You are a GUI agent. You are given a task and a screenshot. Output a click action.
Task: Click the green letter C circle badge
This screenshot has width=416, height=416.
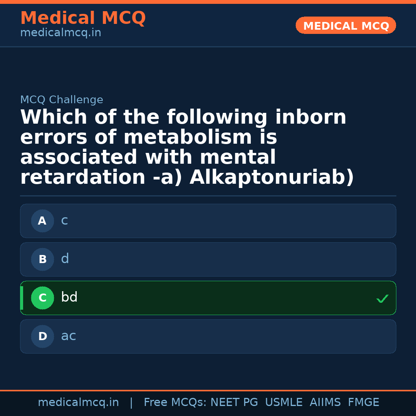point(42,298)
